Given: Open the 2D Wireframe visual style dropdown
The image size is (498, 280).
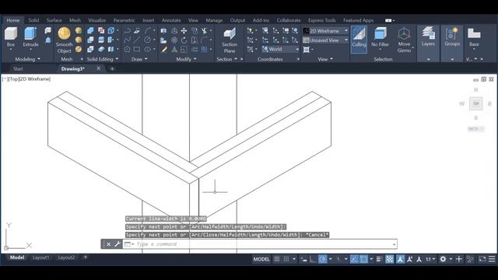Looking at the screenshot, I should coord(325,31).
